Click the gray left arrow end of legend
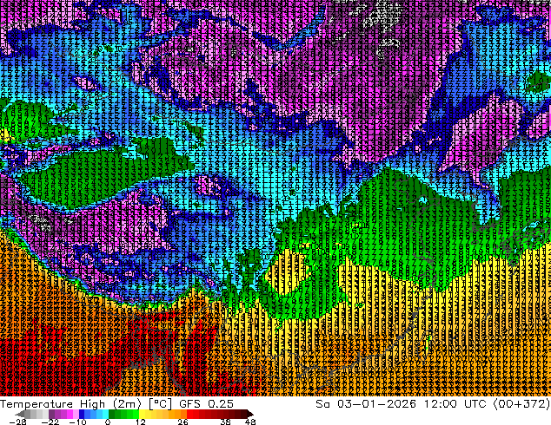 (20, 414)
